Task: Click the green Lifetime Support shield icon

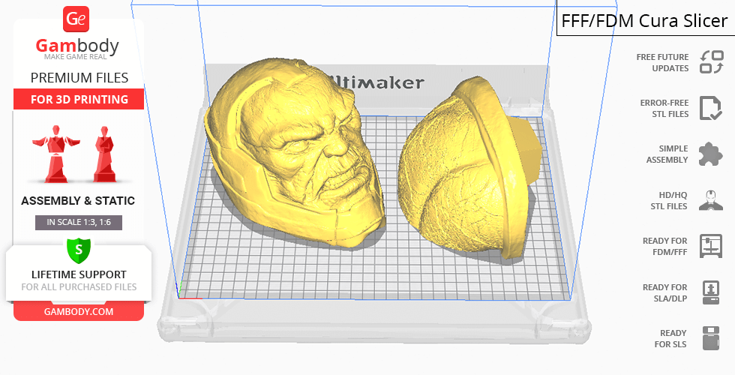Action: 79,249
